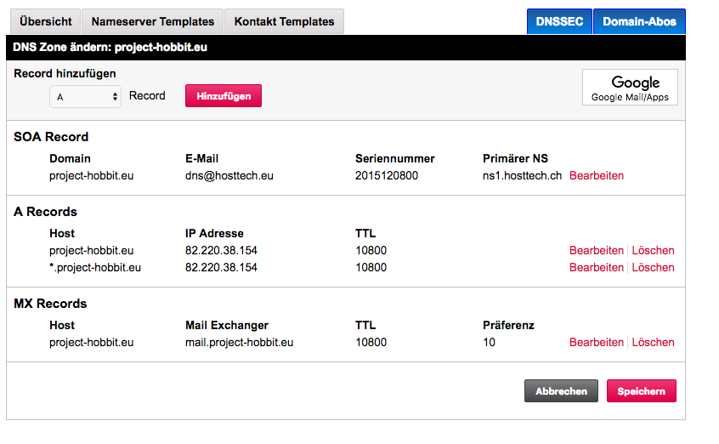Open the Domain-Abos tab
The width and height of the screenshot is (719, 444).
click(x=639, y=21)
